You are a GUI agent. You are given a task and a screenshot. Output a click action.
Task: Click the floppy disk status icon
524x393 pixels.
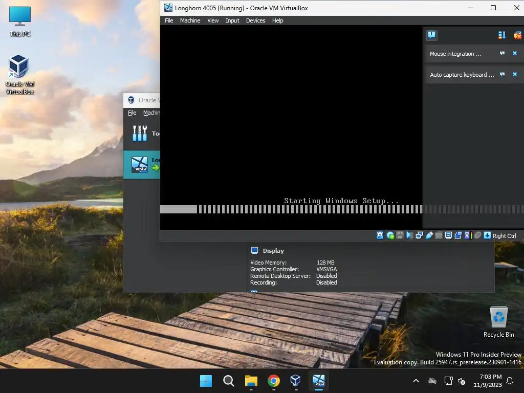(400, 235)
